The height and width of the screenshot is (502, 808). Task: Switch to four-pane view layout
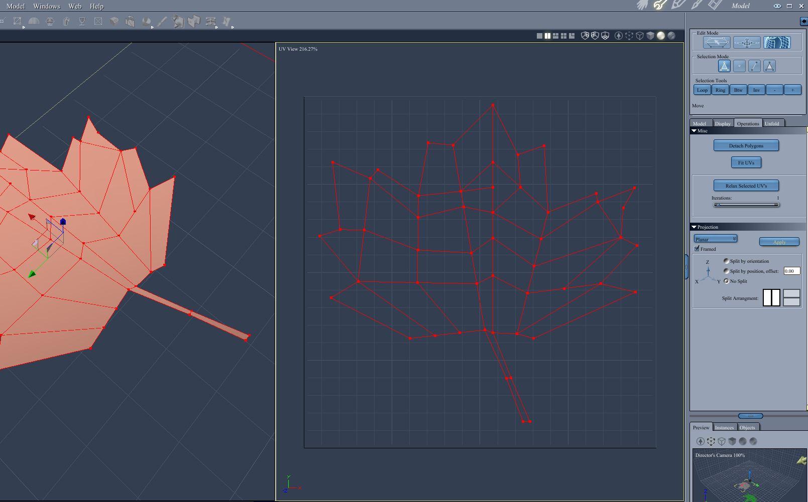pyautogui.click(x=563, y=36)
